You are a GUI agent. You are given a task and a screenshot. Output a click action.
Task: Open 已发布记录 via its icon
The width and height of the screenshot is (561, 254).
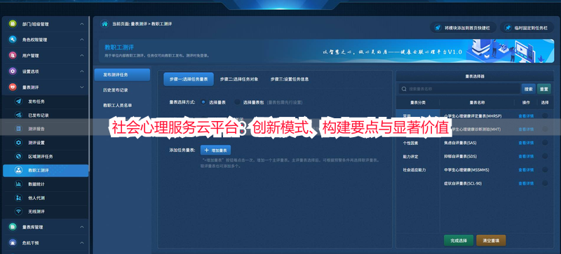coord(18,115)
